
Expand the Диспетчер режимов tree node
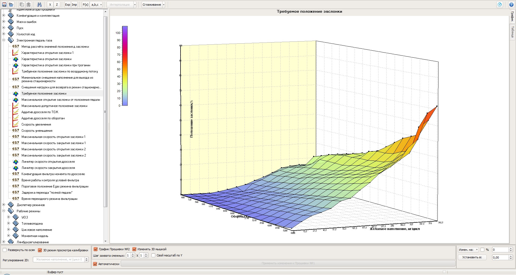click(x=4, y=205)
